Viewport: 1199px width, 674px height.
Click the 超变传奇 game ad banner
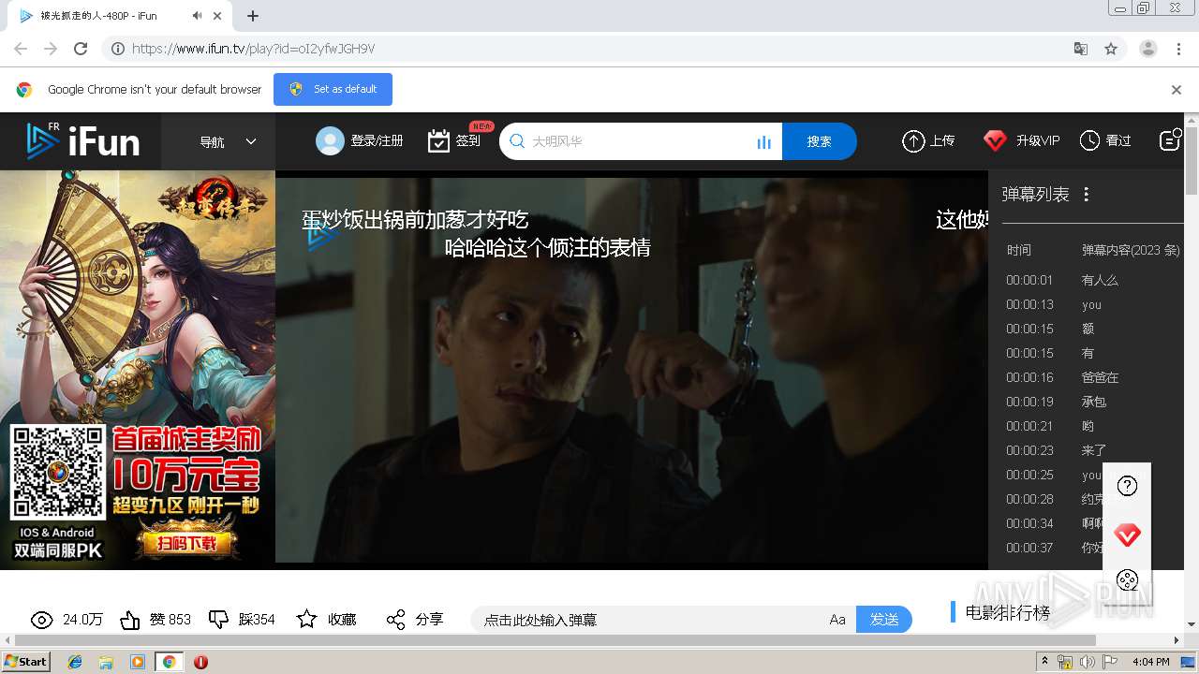(x=138, y=369)
